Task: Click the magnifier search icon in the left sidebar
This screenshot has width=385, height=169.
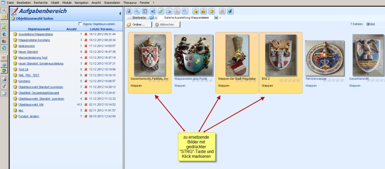Action: coord(4,11)
